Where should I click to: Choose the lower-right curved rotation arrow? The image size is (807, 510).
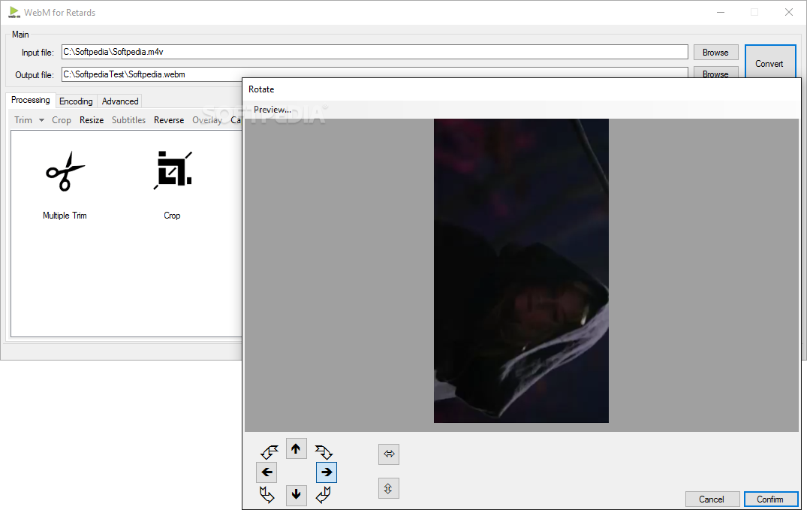point(324,494)
